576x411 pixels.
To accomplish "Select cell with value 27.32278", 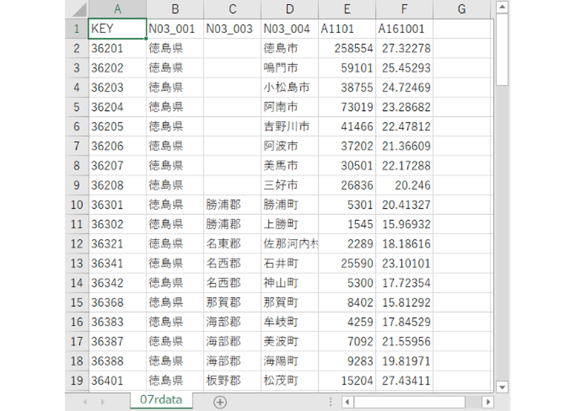I will 404,48.
